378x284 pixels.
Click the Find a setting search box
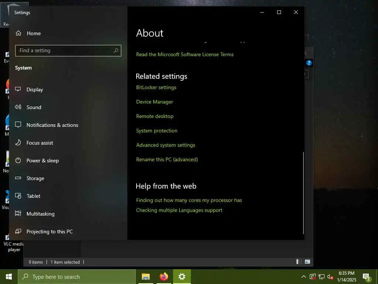68,50
